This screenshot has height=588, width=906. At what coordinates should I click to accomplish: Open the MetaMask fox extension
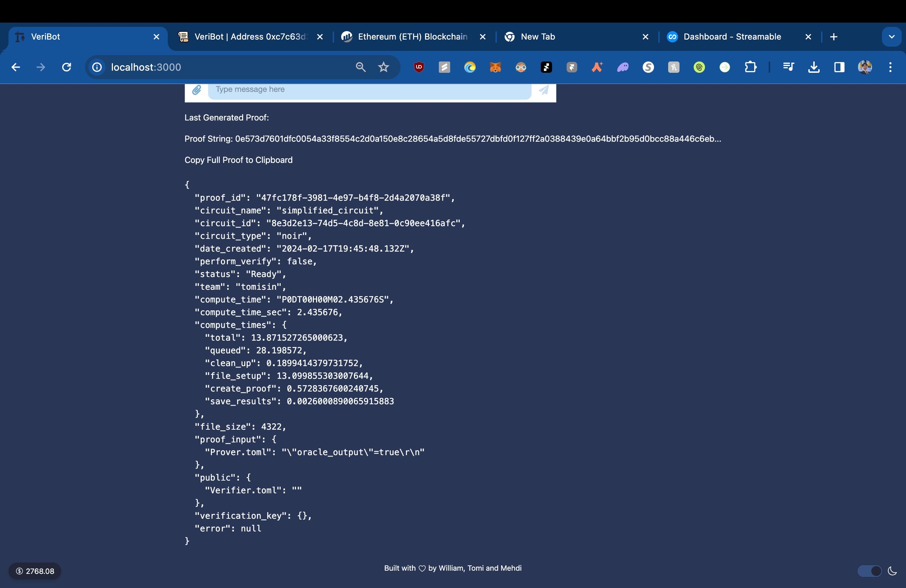click(x=495, y=67)
